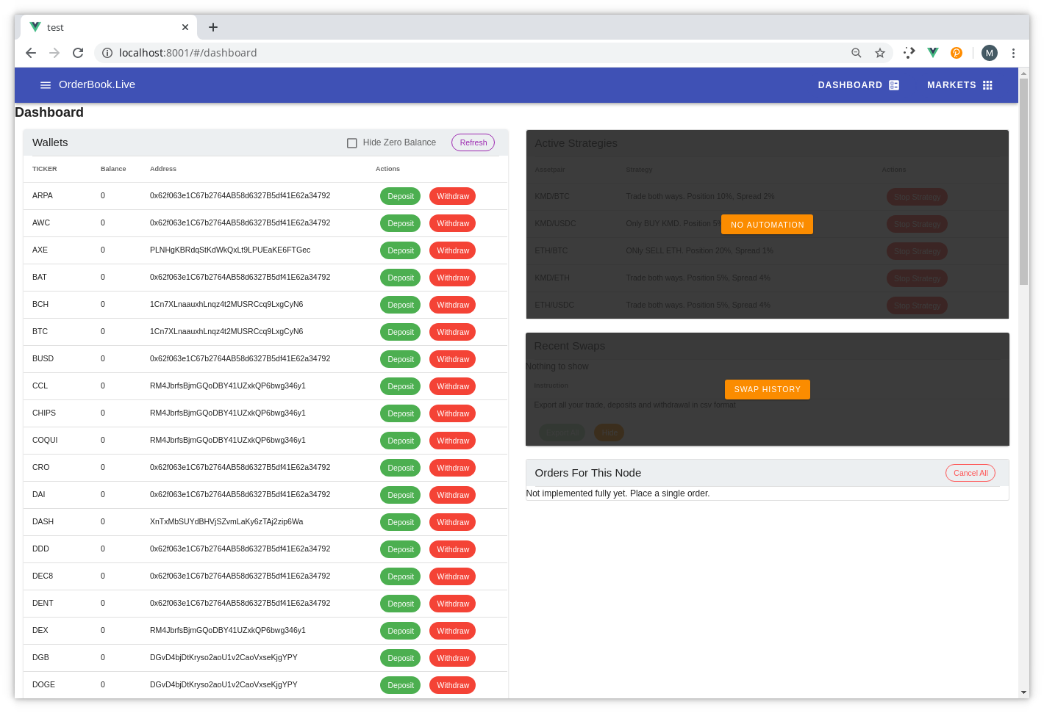Screen dimensions: 1044x713
Task: Deposit to BAT wallet
Action: (401, 278)
